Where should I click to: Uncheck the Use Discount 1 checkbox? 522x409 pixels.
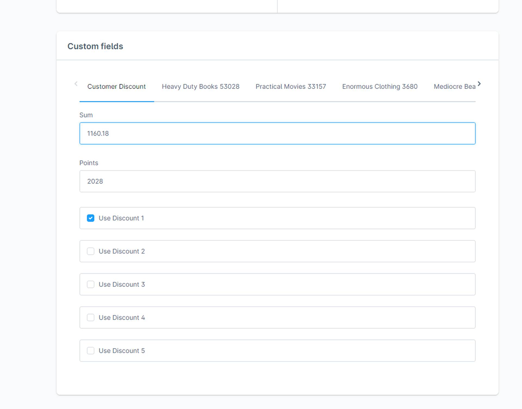point(91,218)
